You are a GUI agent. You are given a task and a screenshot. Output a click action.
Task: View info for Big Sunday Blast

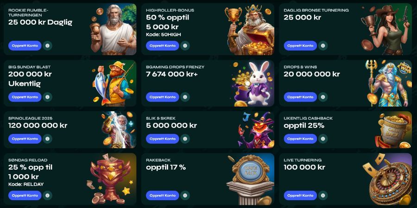pyautogui.click(x=47, y=97)
